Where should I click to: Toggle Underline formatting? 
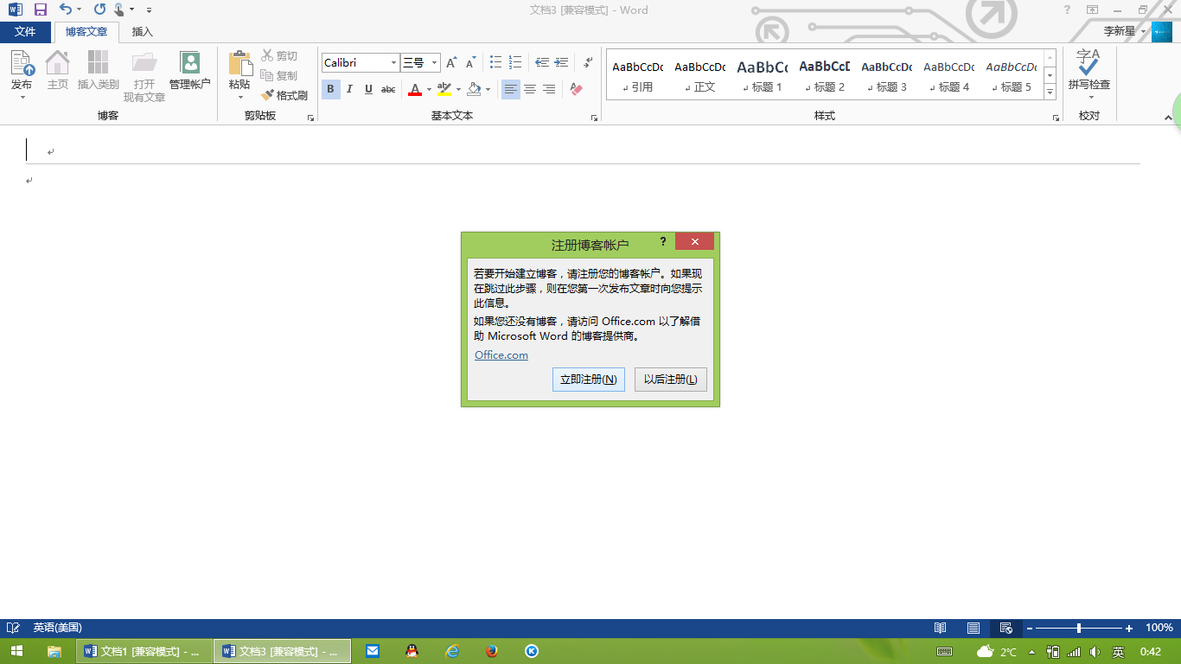point(368,89)
